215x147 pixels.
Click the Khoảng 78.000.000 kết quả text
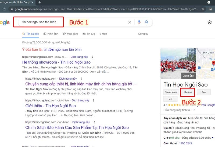[x=46, y=42]
